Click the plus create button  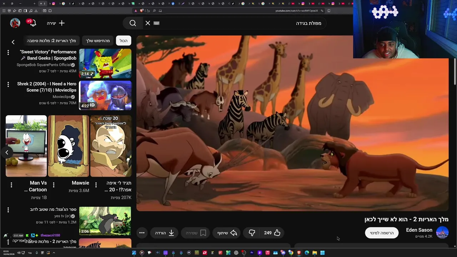pyautogui.click(x=56, y=23)
